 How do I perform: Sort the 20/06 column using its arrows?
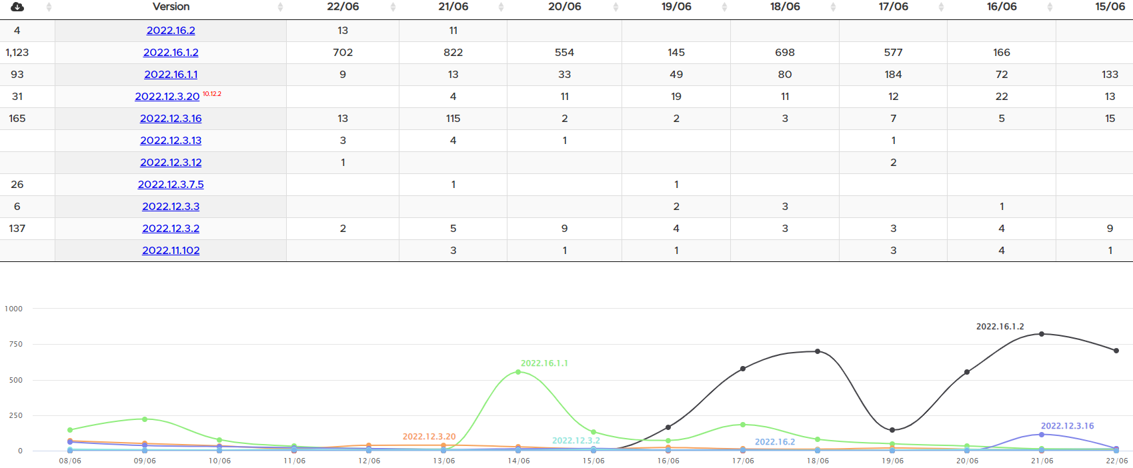(616, 7)
